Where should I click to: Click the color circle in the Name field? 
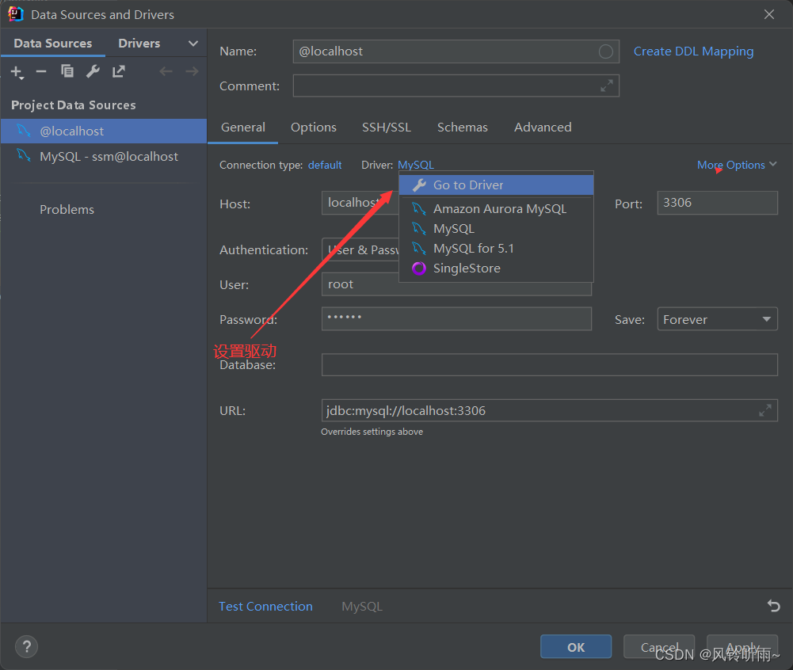pyautogui.click(x=606, y=51)
